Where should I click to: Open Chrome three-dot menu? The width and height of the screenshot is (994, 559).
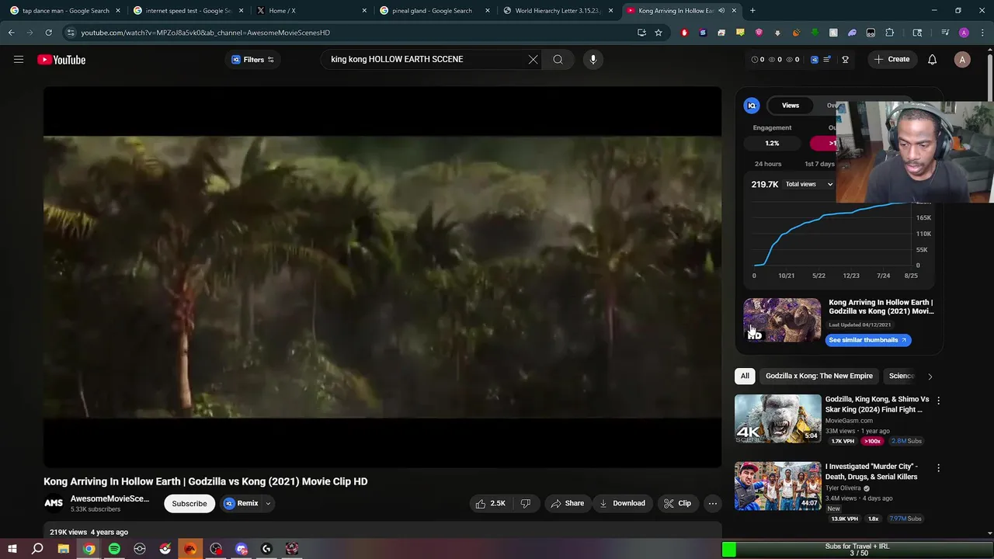click(982, 33)
